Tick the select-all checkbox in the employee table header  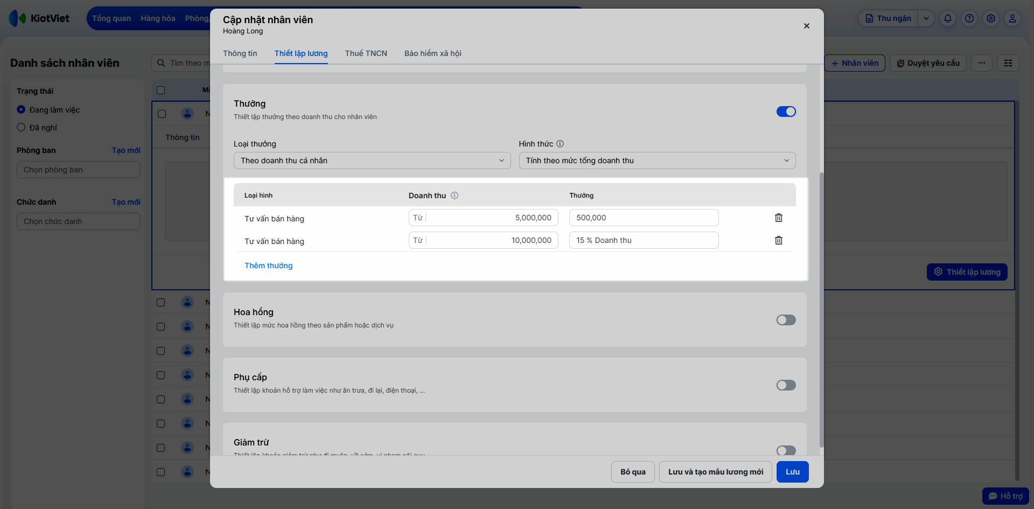tap(161, 90)
